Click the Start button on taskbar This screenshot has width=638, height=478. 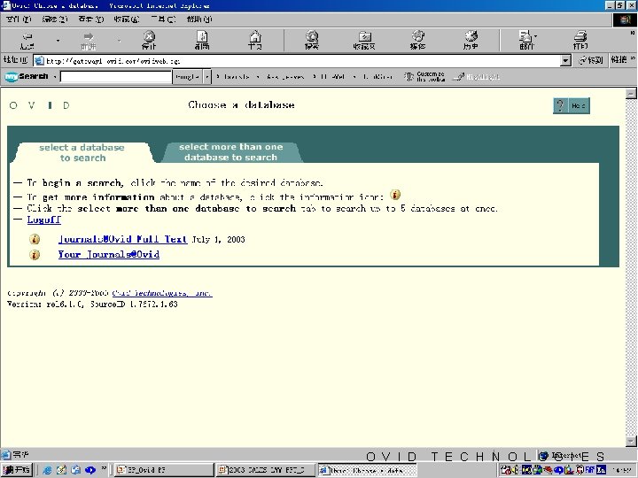[x=17, y=470]
